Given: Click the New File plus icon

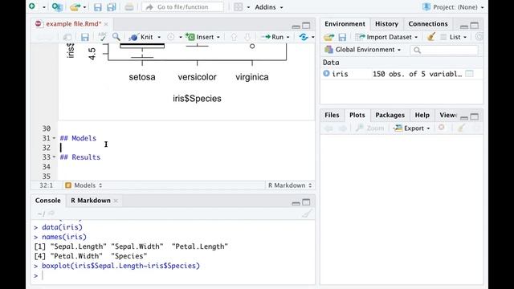Looking at the screenshot, I should tap(32, 6).
